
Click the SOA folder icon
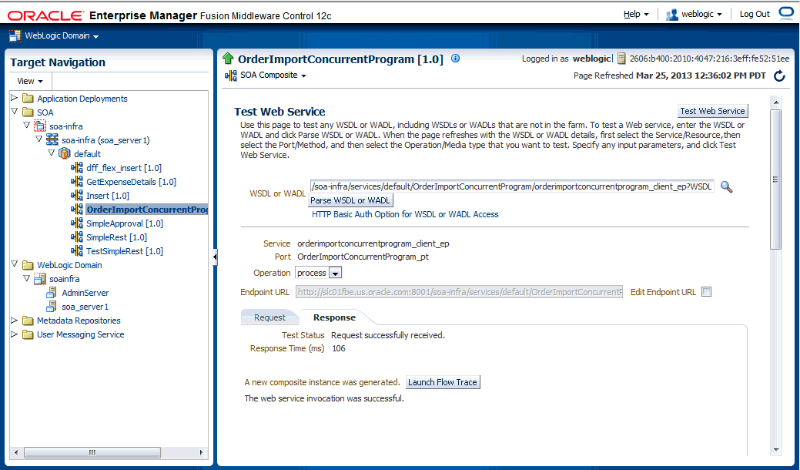(x=28, y=112)
